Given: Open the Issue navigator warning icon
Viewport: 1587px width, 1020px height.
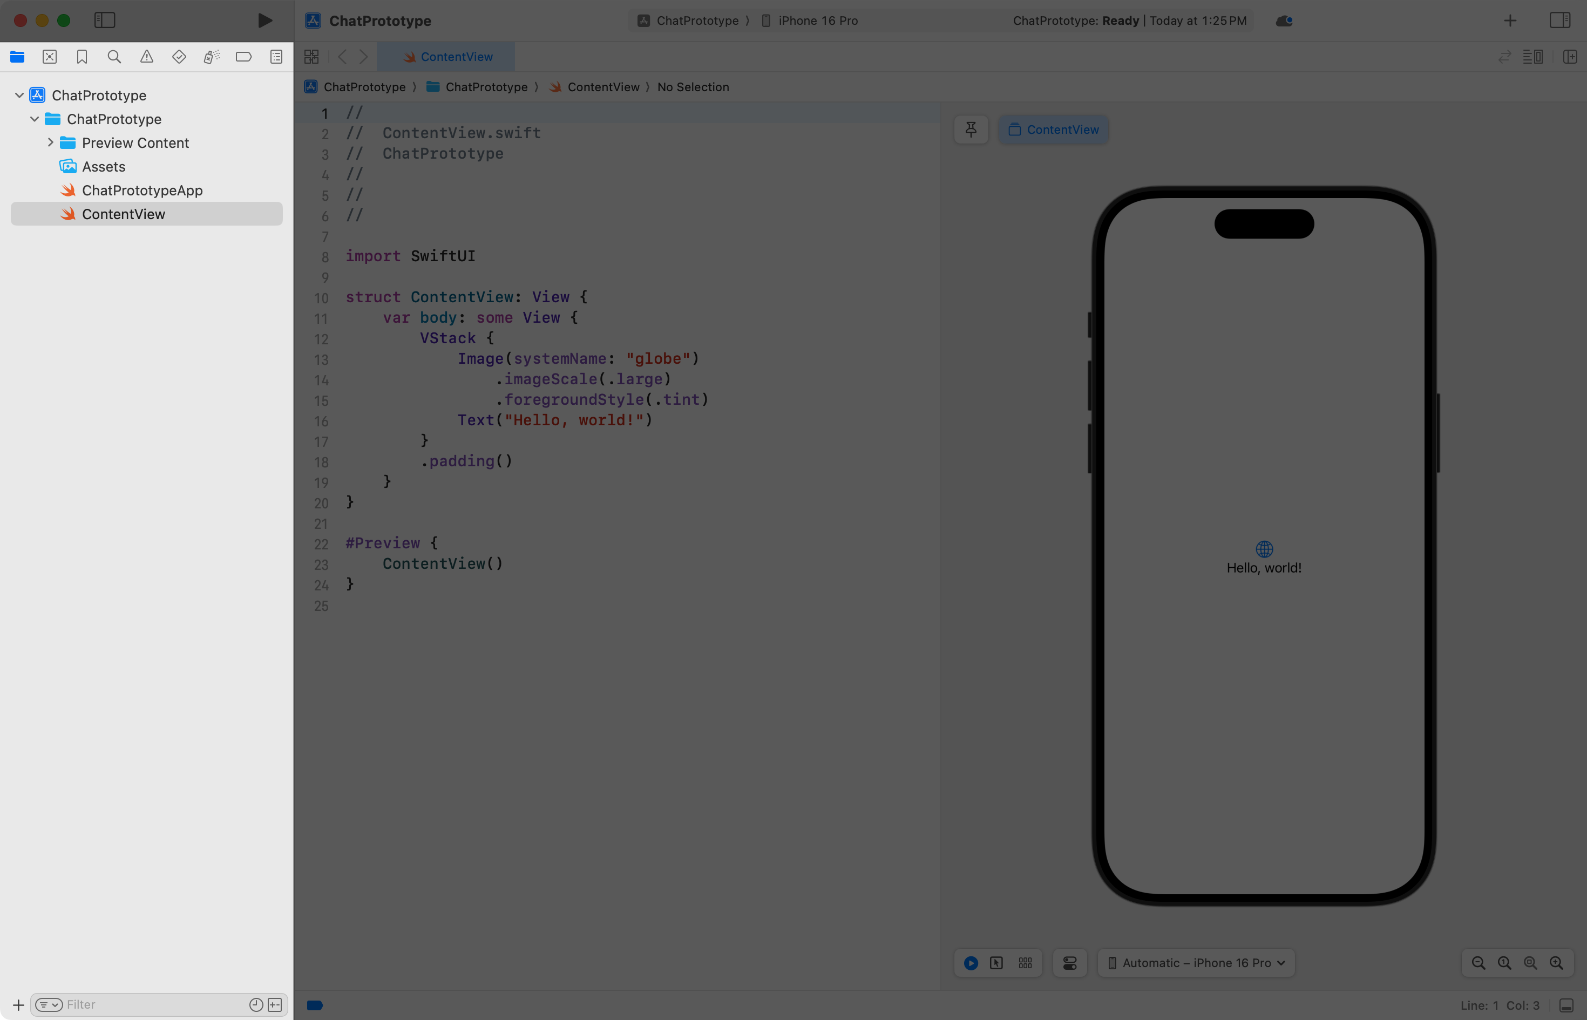Looking at the screenshot, I should pyautogui.click(x=146, y=57).
